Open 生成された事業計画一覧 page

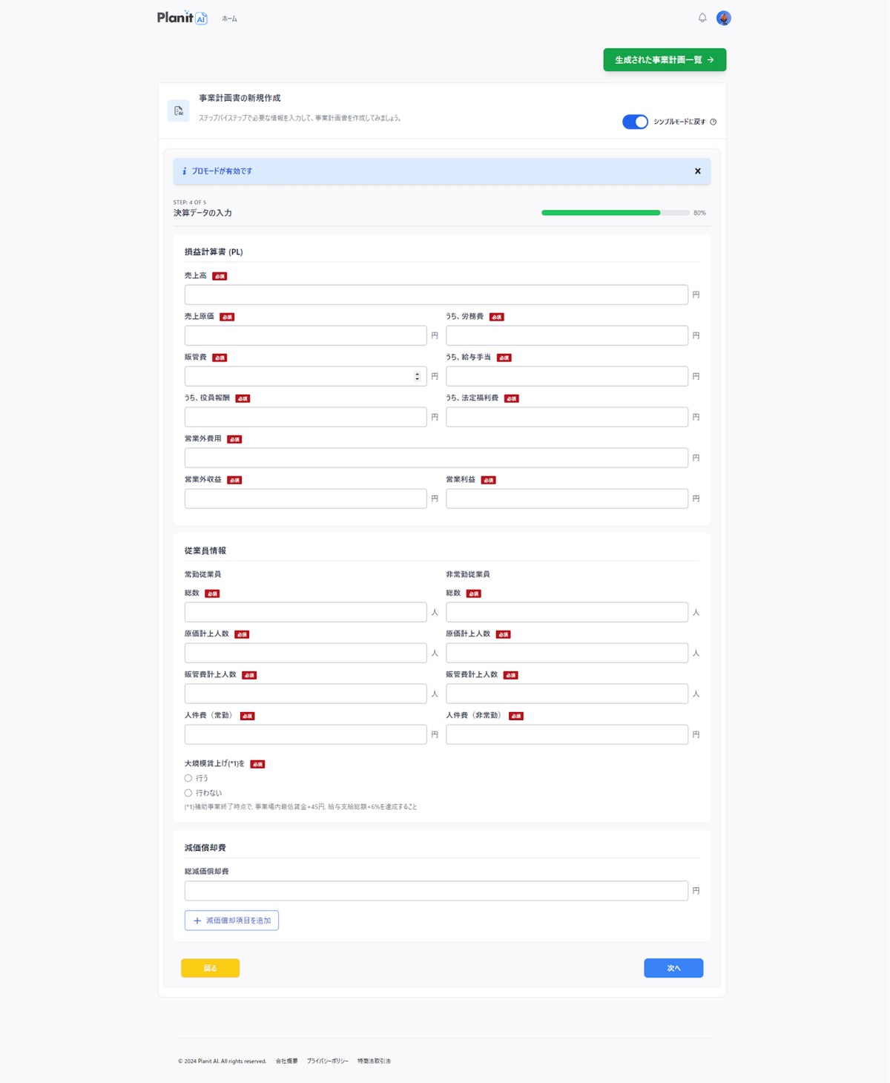[665, 60]
